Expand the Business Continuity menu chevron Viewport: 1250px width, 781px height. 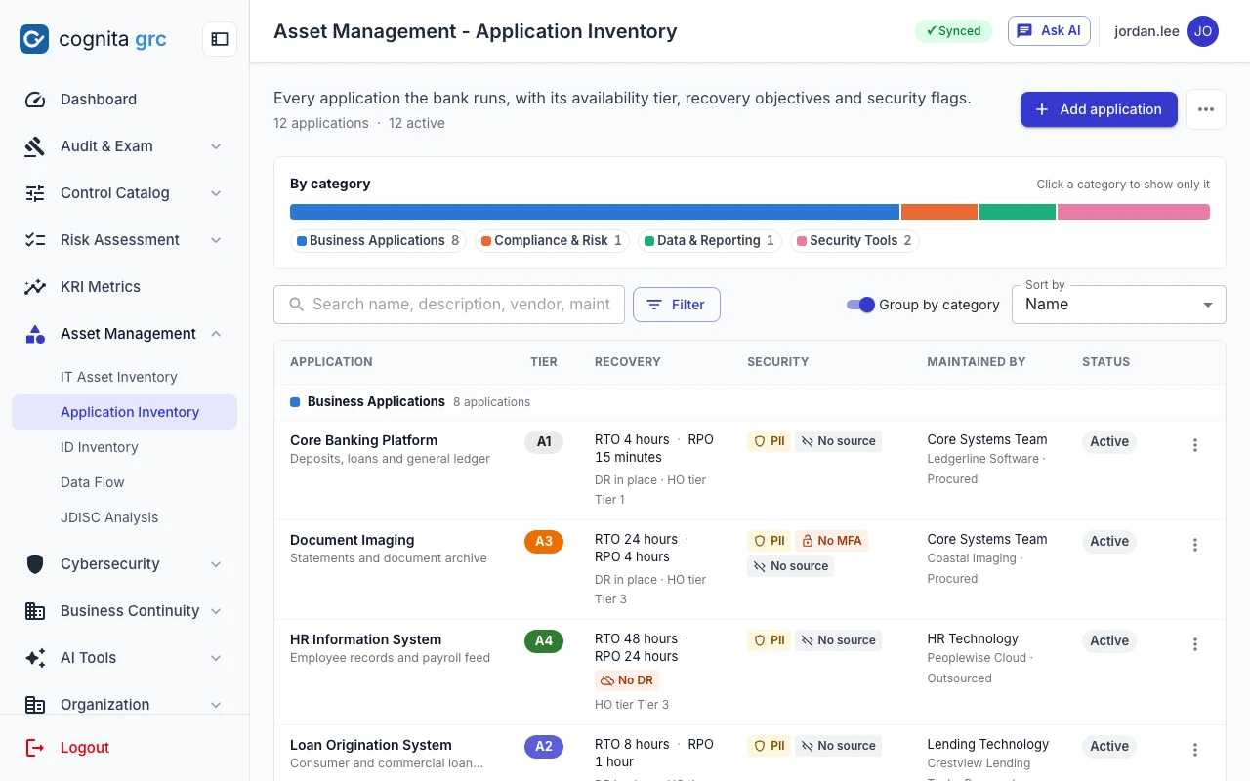pyautogui.click(x=216, y=611)
